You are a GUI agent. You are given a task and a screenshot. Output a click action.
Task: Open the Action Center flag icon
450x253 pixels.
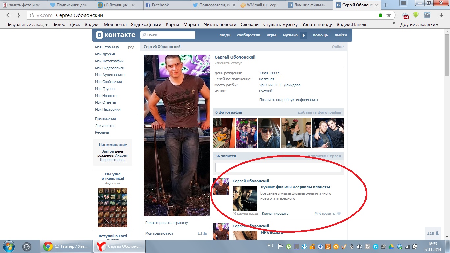pos(281,247)
